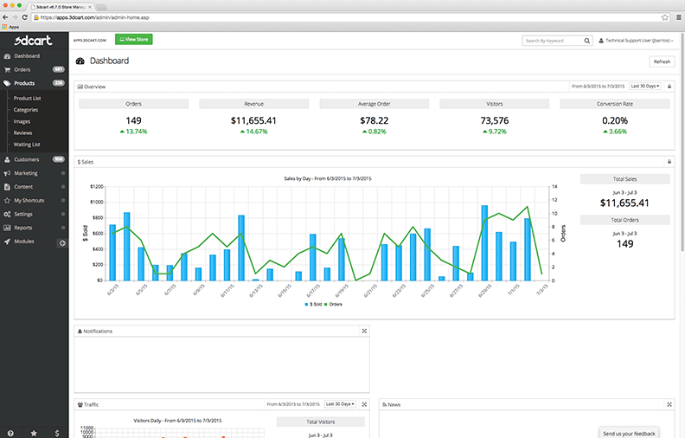Click the Reports chart icon in sidebar
This screenshot has width=685, height=438.
(7, 228)
